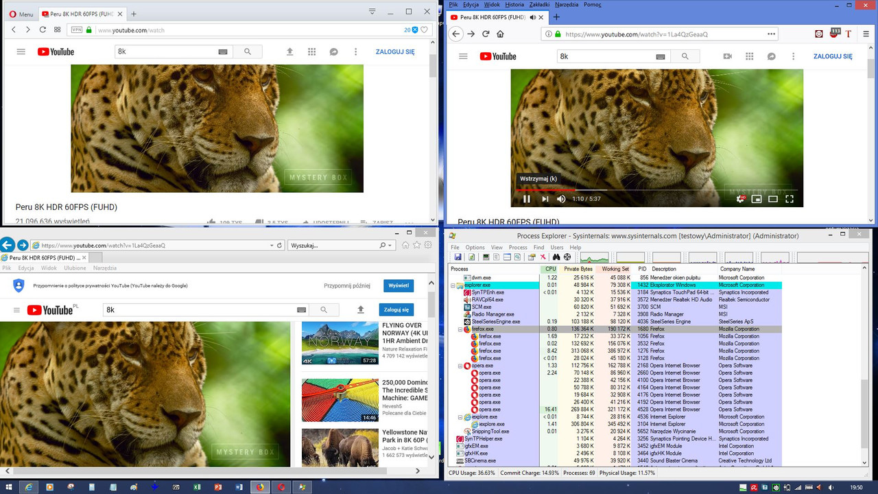The width and height of the screenshot is (878, 494).
Task: Open YouTube apps grid in Opera window
Action: point(311,51)
